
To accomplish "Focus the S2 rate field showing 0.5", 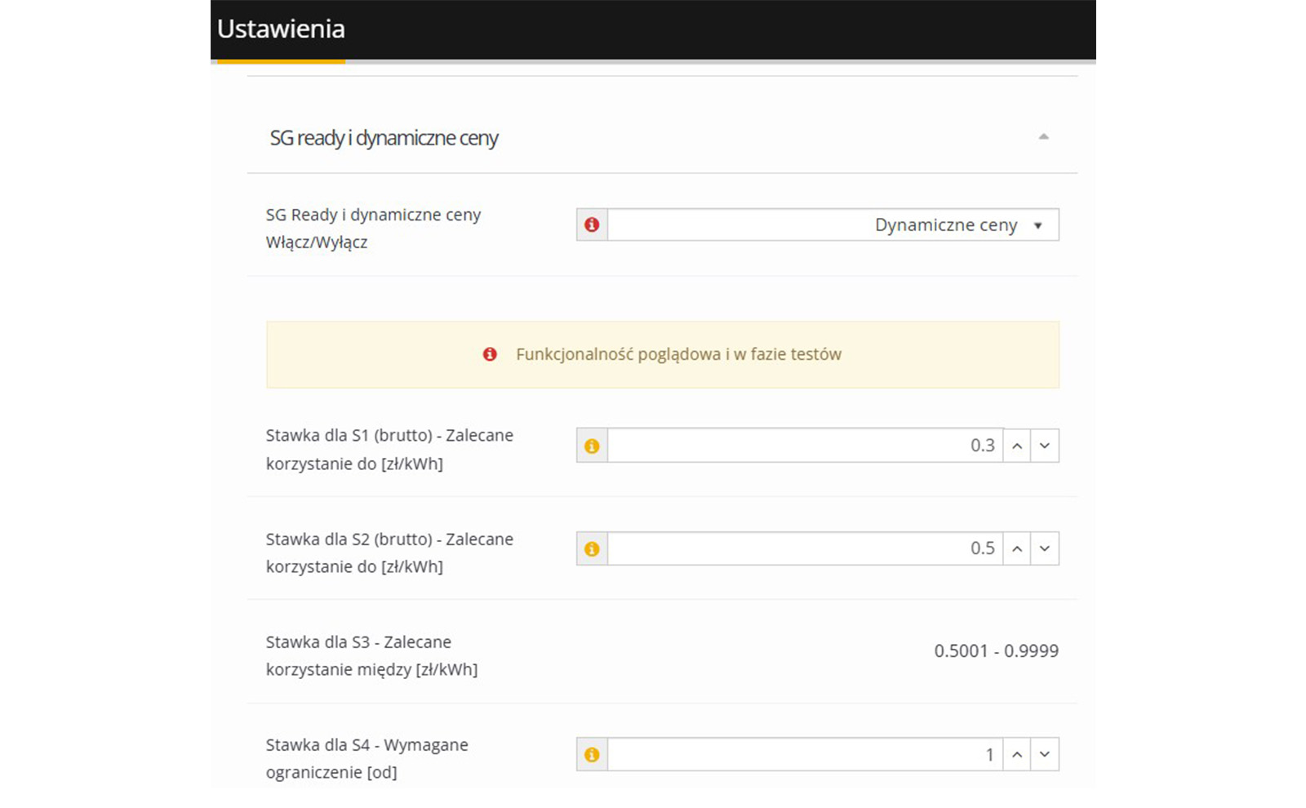I will 804,548.
